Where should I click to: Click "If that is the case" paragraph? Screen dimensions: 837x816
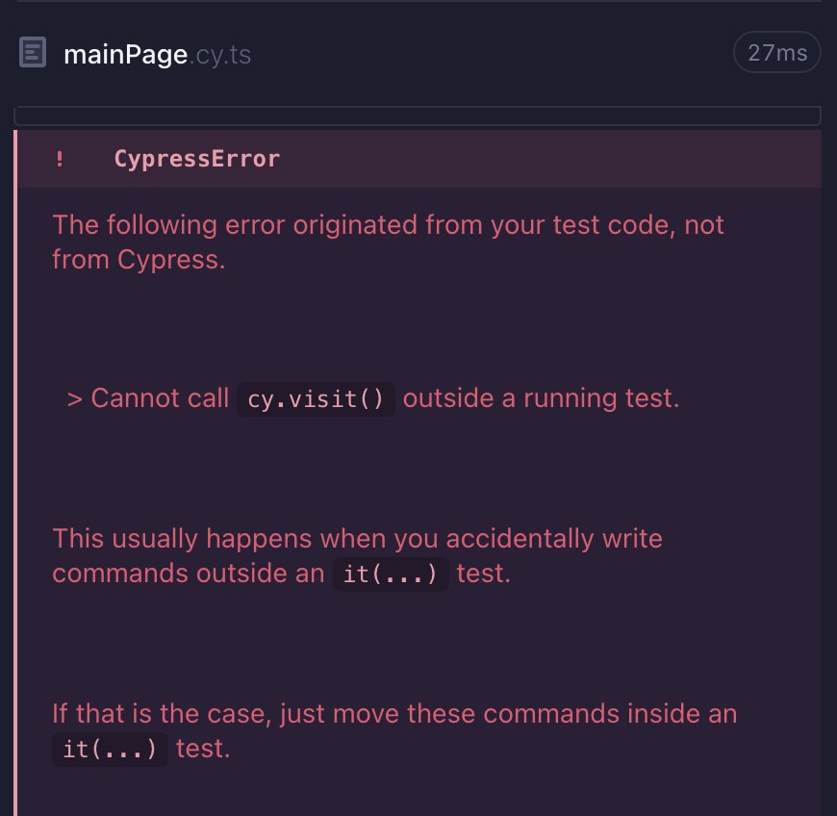394,731
